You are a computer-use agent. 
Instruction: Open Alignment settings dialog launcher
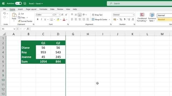tap(111, 24)
